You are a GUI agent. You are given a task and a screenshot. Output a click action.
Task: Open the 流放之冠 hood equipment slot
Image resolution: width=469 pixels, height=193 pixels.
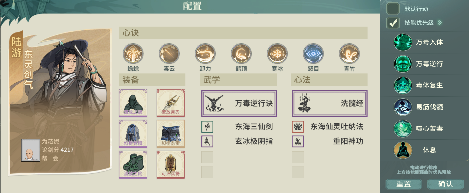[x=133, y=103]
